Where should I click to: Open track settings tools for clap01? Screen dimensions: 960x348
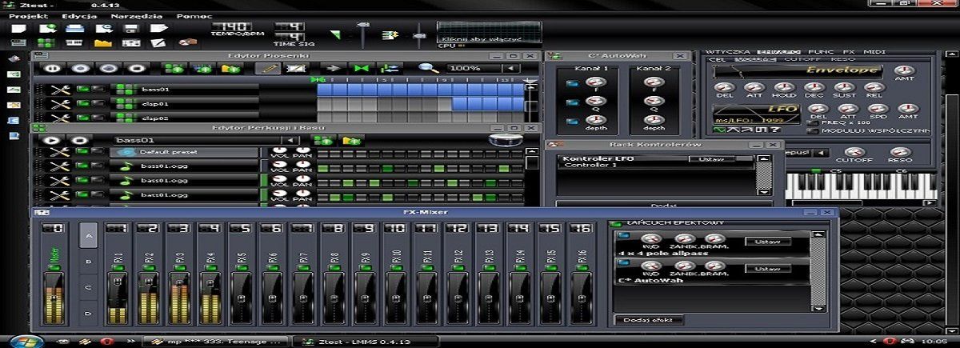[59, 104]
